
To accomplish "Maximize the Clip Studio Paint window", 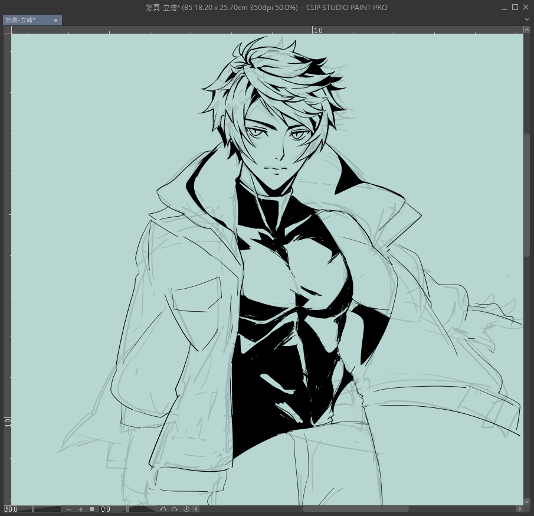I will 515,7.
